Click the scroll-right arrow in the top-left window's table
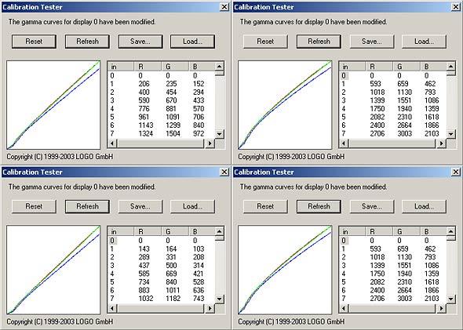Screen dimensions: 463x330 pos(210,143)
